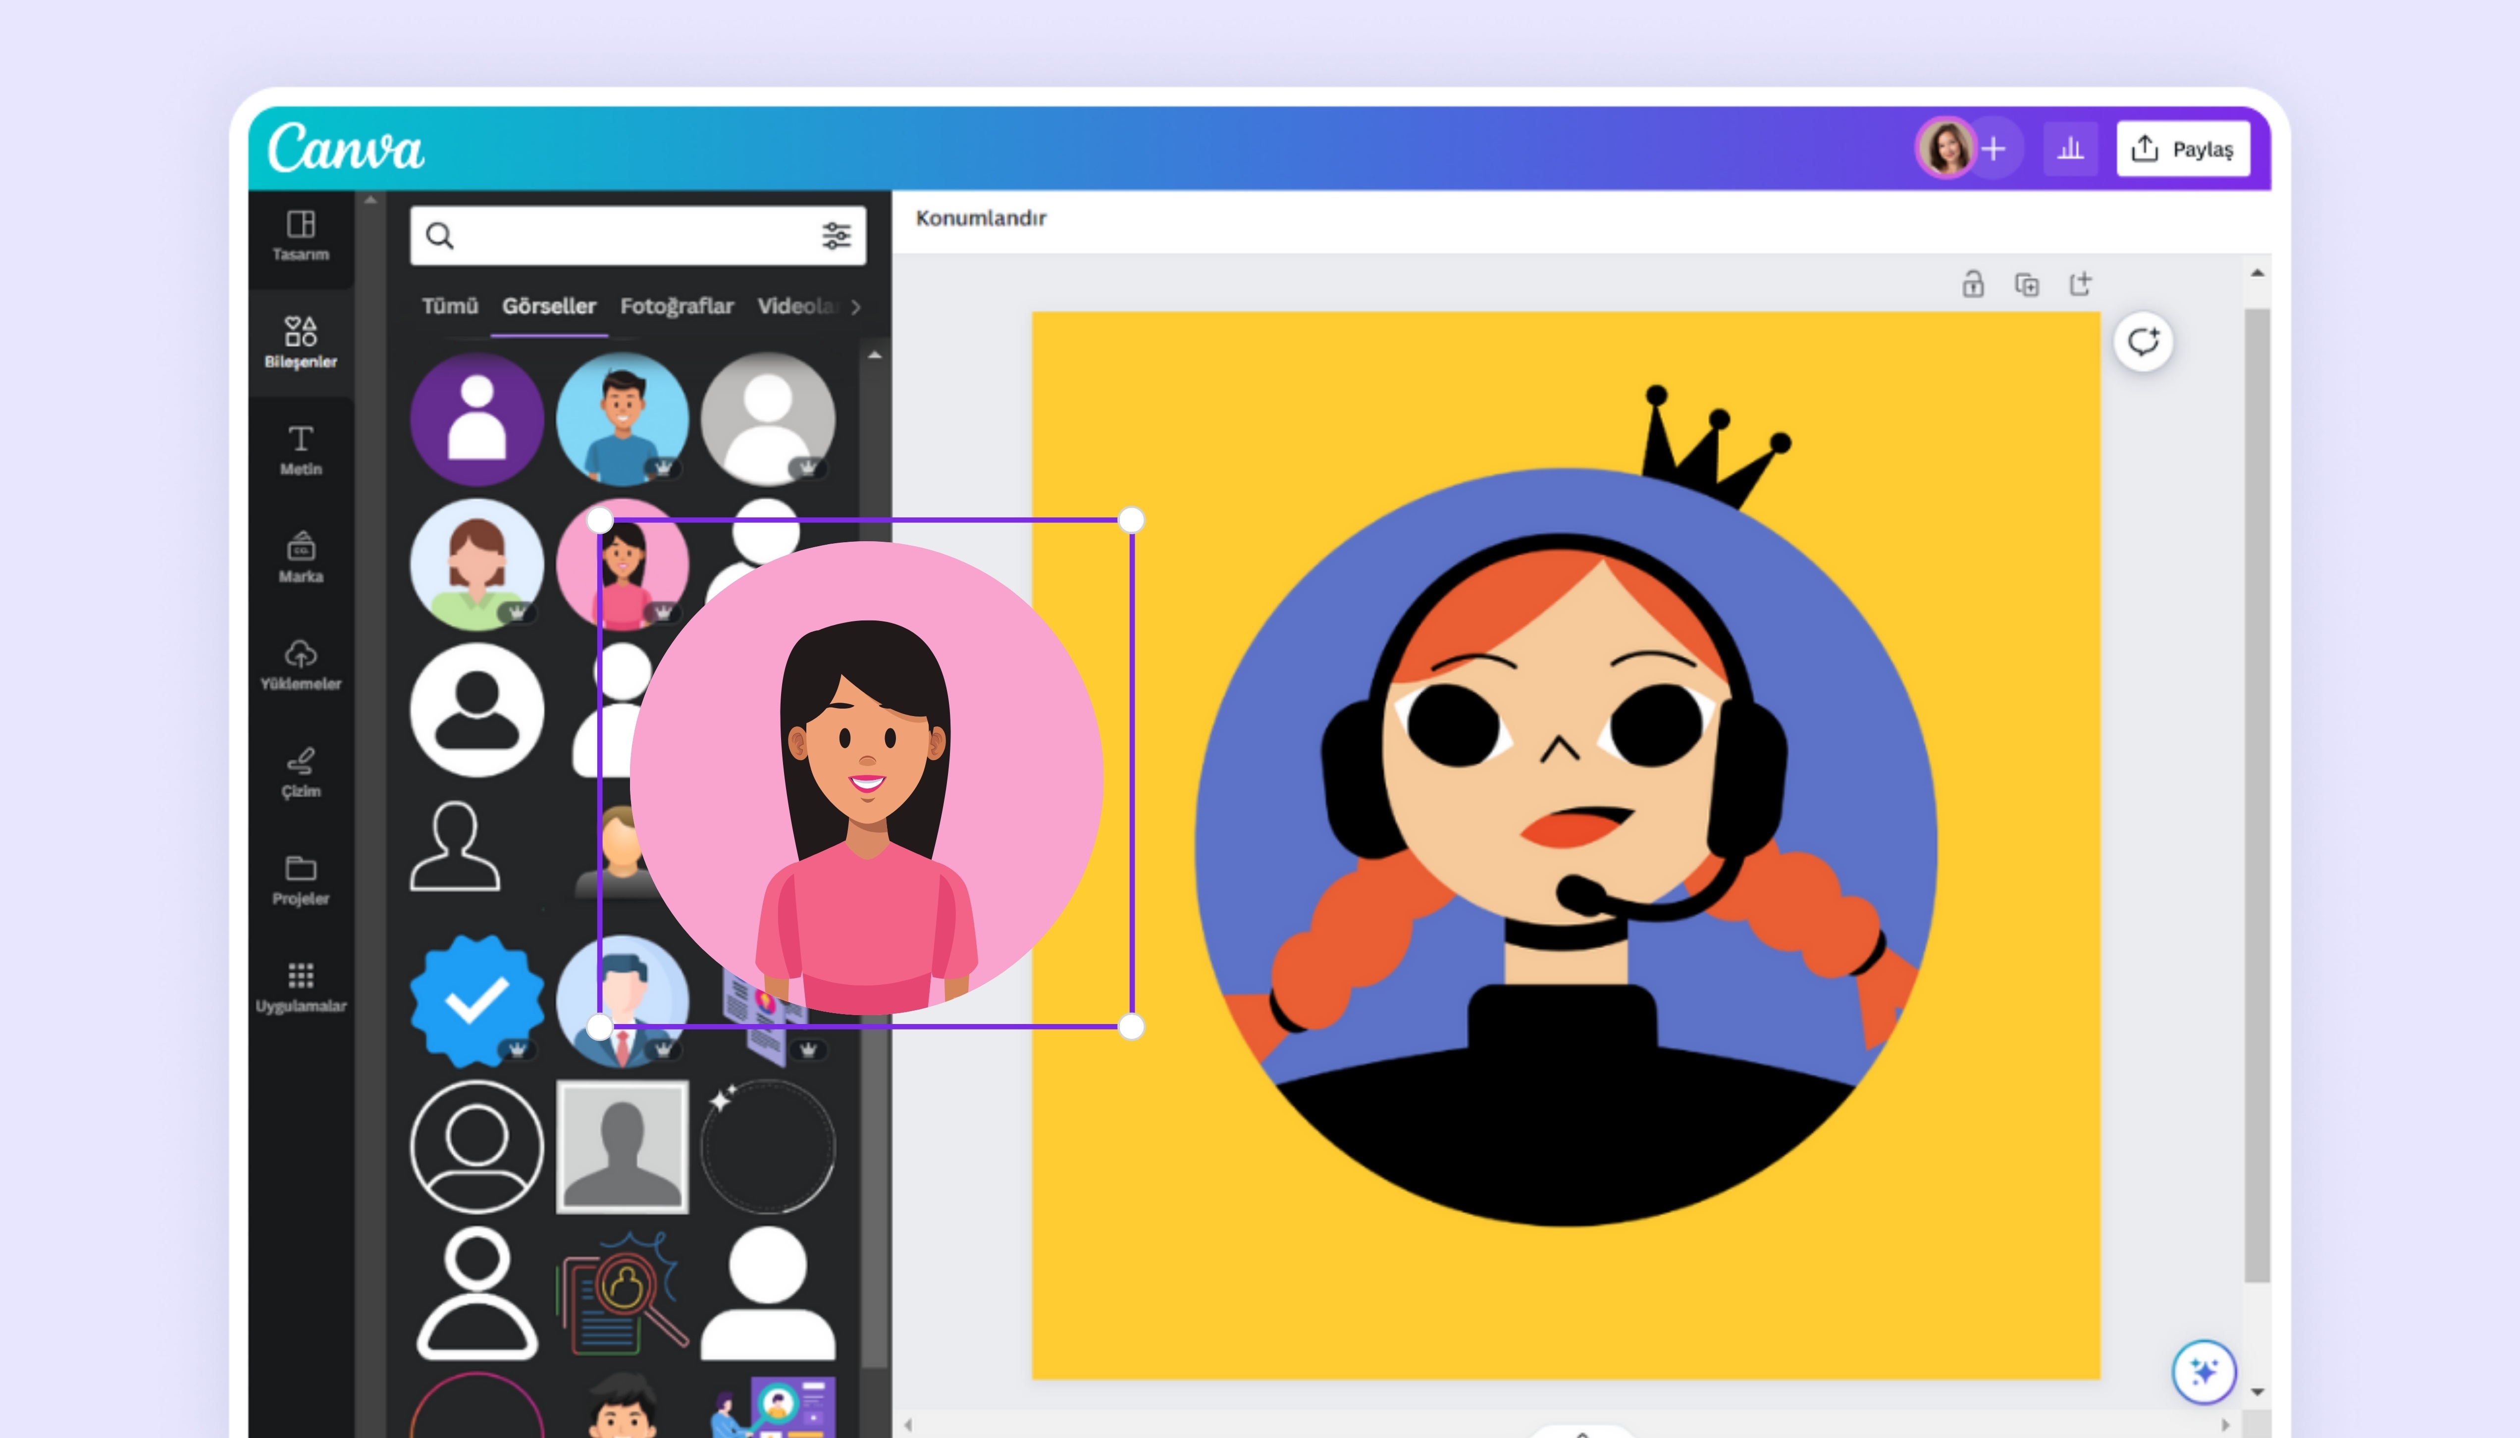Expand more tabs with chevron arrow
This screenshot has width=2520, height=1438.
click(x=855, y=307)
